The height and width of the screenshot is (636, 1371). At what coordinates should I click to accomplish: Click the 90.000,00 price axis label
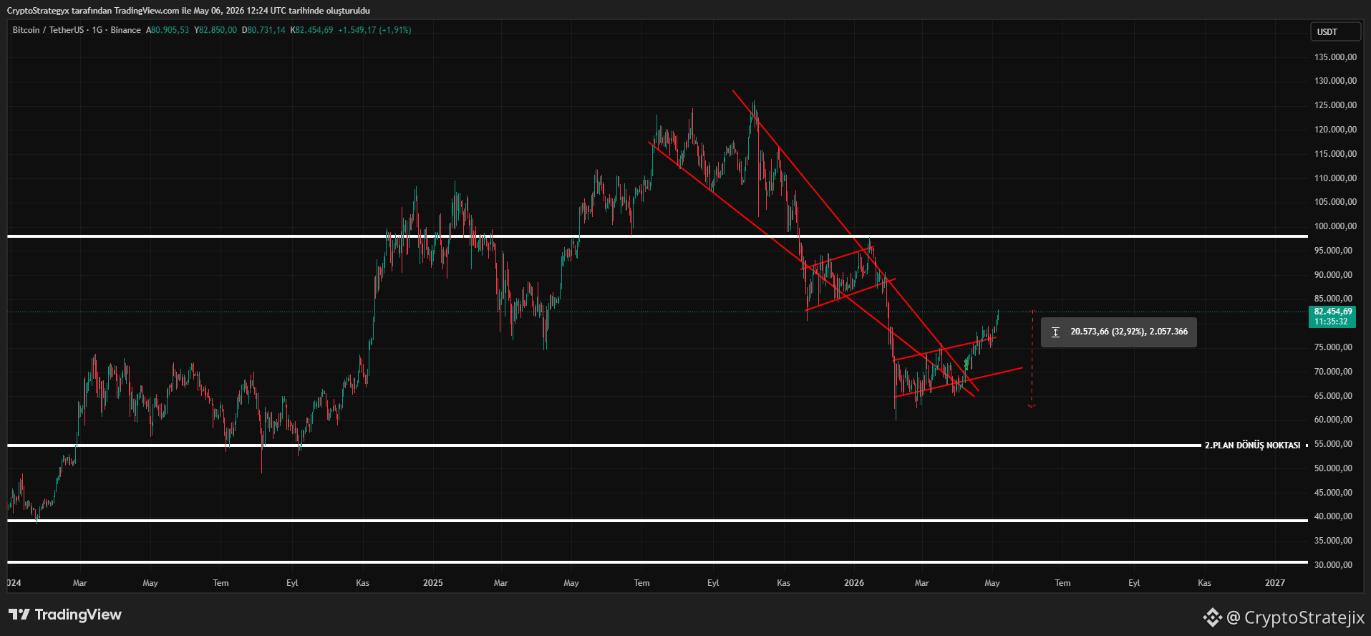click(1333, 275)
